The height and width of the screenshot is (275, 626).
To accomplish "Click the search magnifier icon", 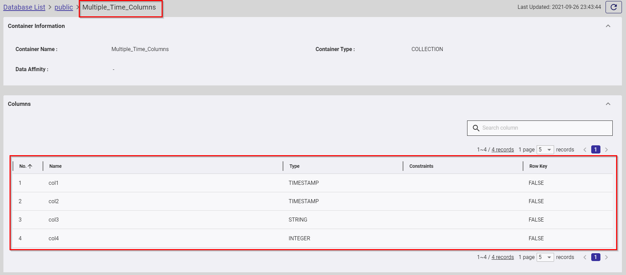I will [476, 128].
